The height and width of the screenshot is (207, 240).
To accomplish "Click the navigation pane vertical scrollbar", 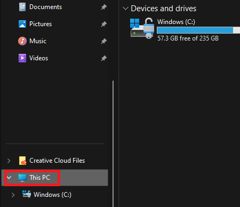I will pyautogui.click(x=113, y=144).
